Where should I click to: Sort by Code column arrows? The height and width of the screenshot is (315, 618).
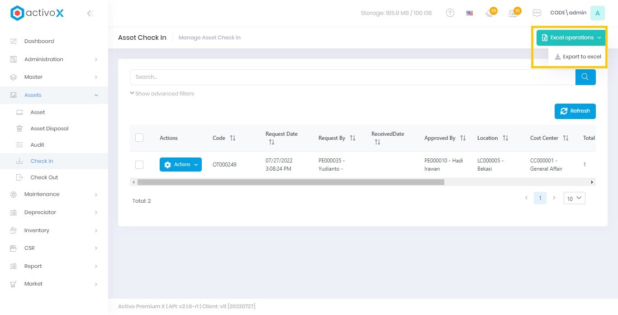(233, 138)
